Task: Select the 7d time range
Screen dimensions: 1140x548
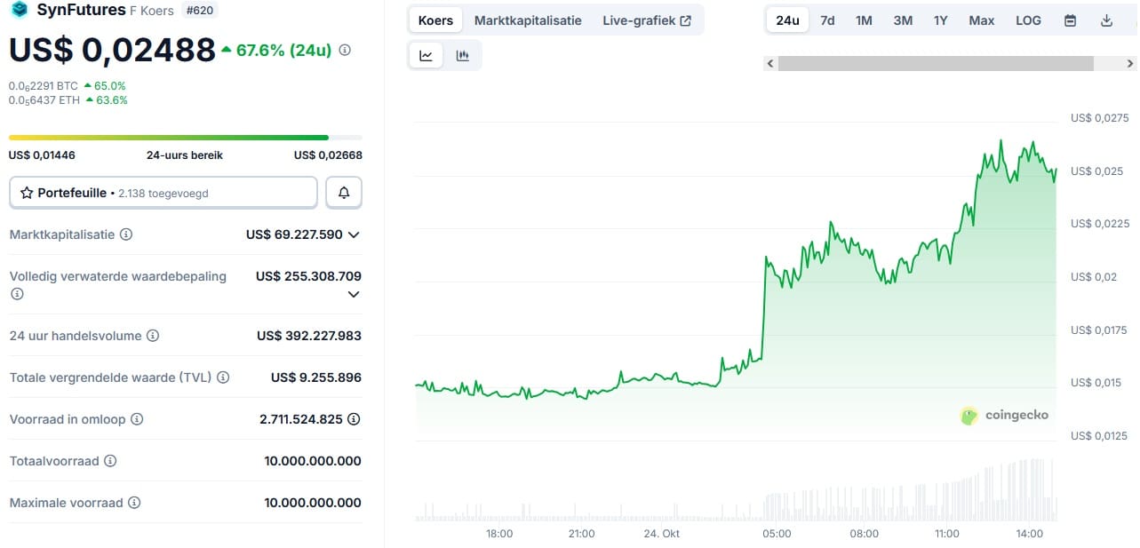Action: pyautogui.click(x=827, y=20)
